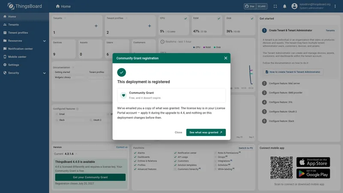The width and height of the screenshot is (343, 193).
Task: Click the mobile app QR code
Action: pyautogui.click(x=281, y=168)
